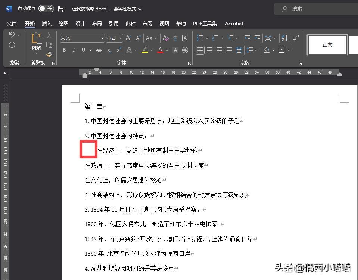Open the Acrobat ribbon tab

(234, 24)
